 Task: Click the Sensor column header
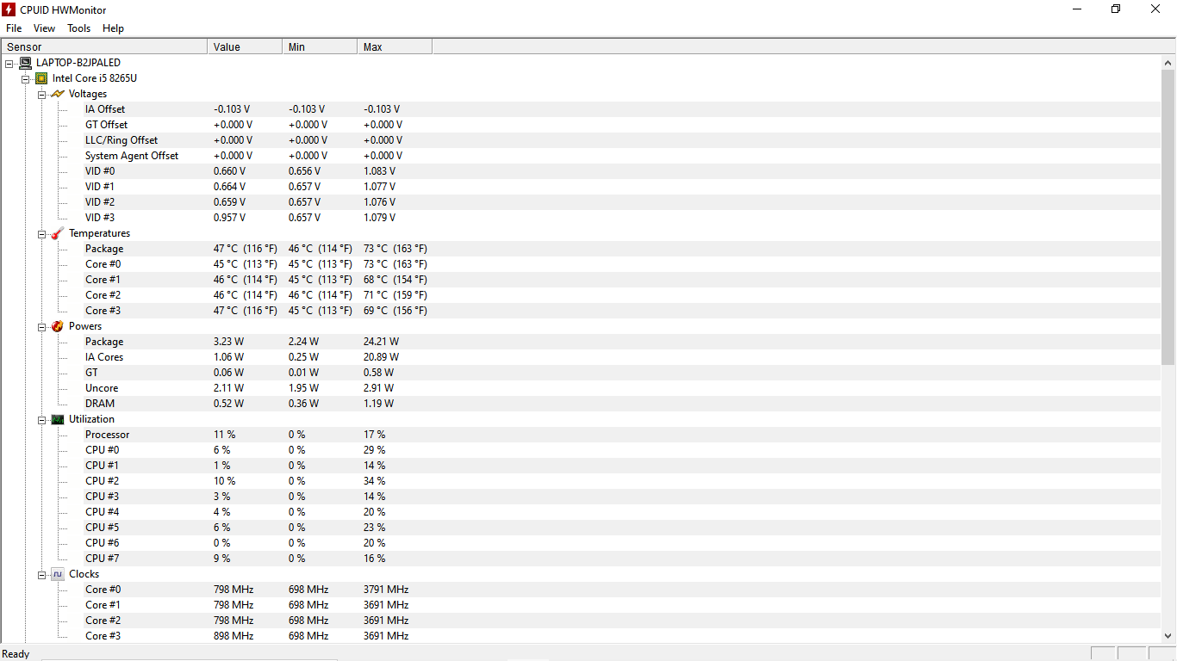[104, 46]
